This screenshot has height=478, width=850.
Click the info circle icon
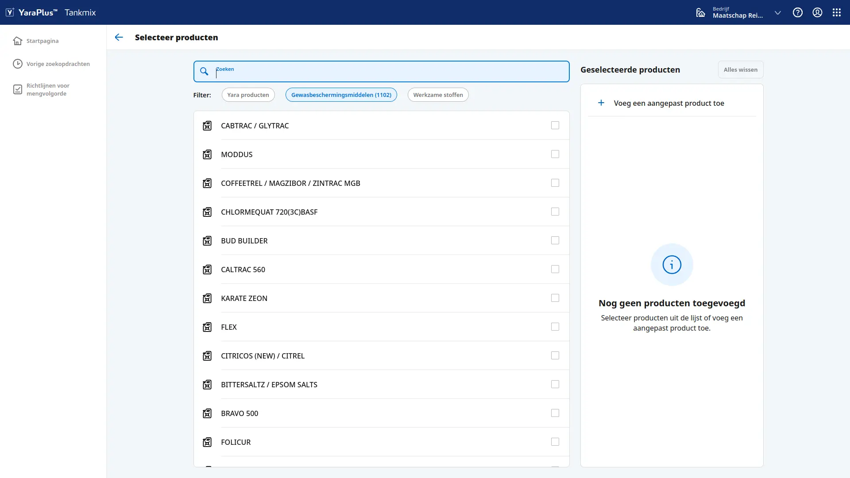point(672,265)
